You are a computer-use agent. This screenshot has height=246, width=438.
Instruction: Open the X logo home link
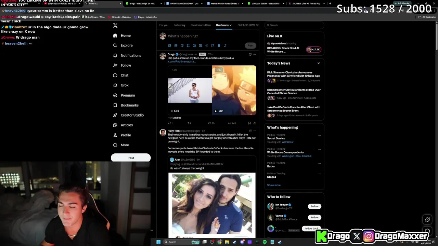tap(115, 26)
